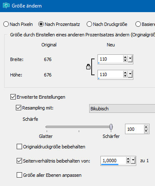
Task: Open the width value dropdown slider arrow
Action: pos(130,59)
